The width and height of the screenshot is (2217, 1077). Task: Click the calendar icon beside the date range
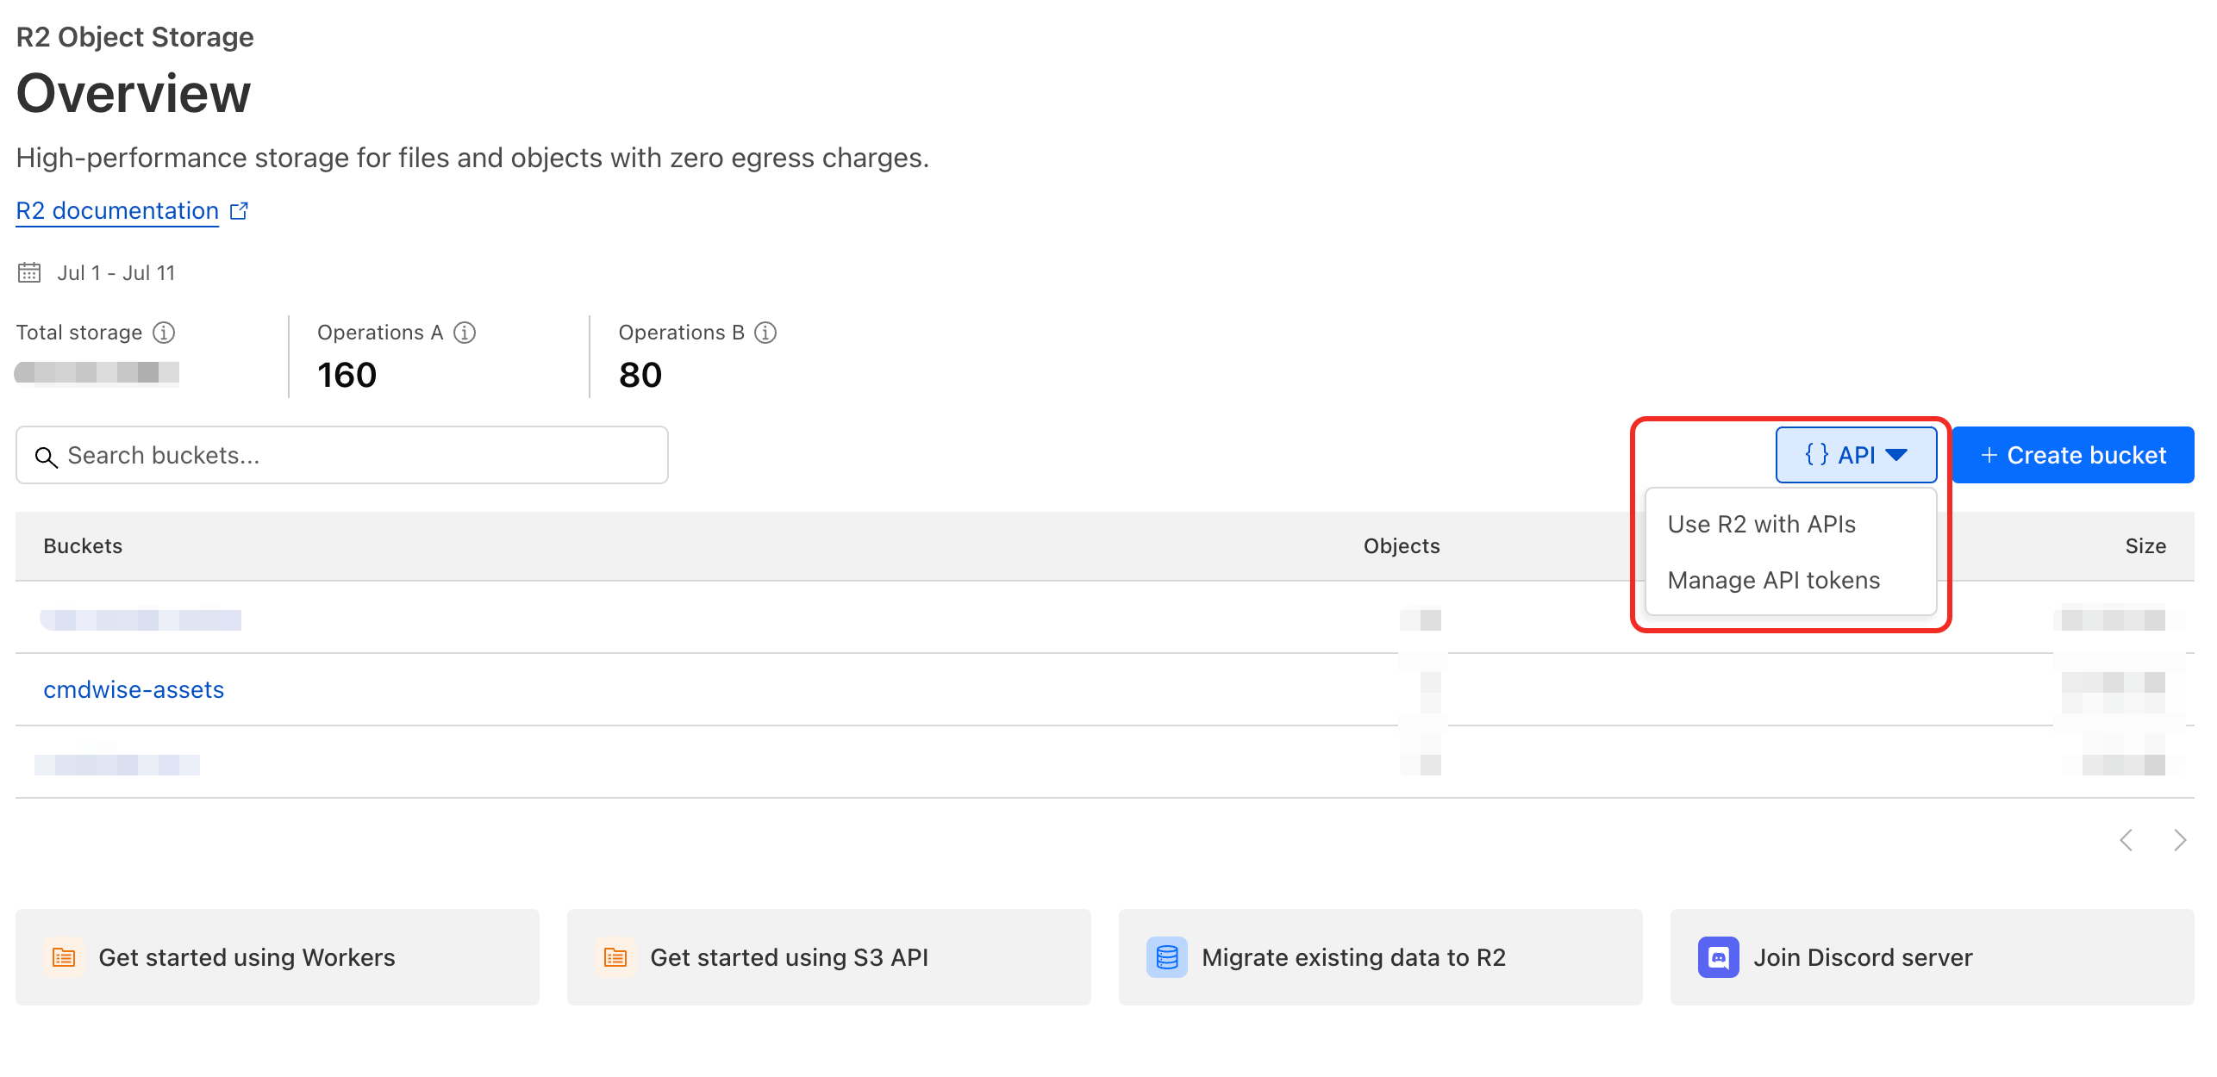29,273
